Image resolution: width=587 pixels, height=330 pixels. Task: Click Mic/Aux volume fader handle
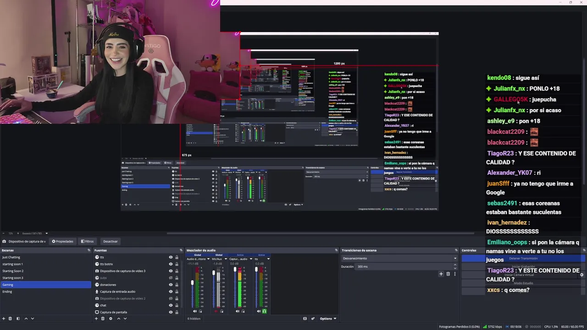(214, 273)
